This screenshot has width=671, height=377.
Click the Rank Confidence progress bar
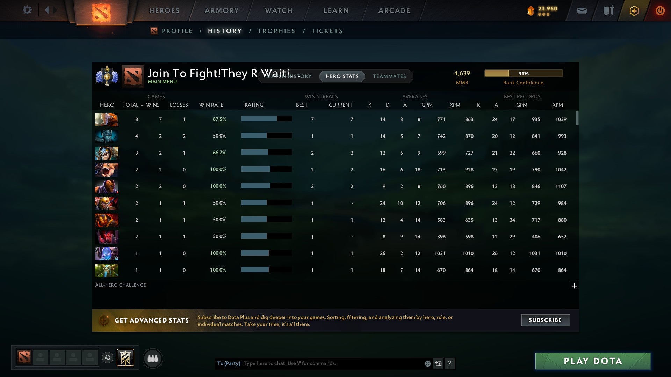523,73
